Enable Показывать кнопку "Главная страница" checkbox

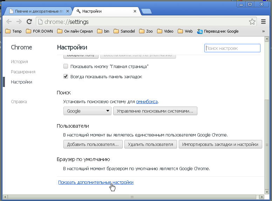coord(66,66)
